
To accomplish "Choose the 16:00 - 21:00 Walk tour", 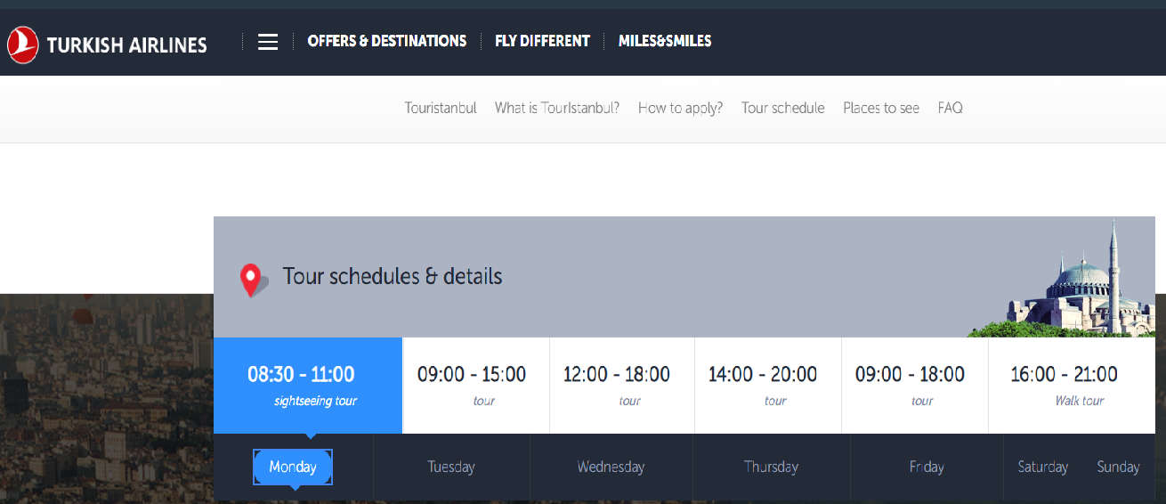I will click(1072, 386).
